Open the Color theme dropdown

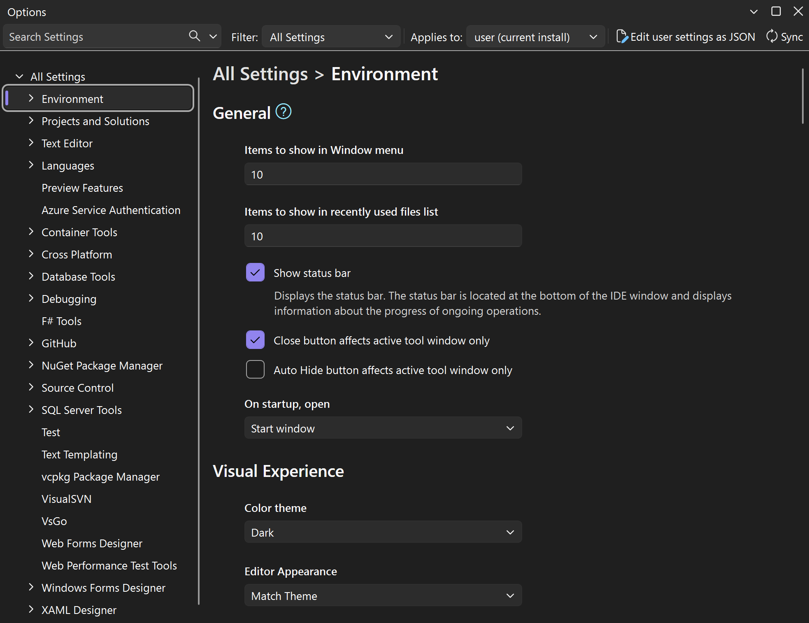coord(383,532)
